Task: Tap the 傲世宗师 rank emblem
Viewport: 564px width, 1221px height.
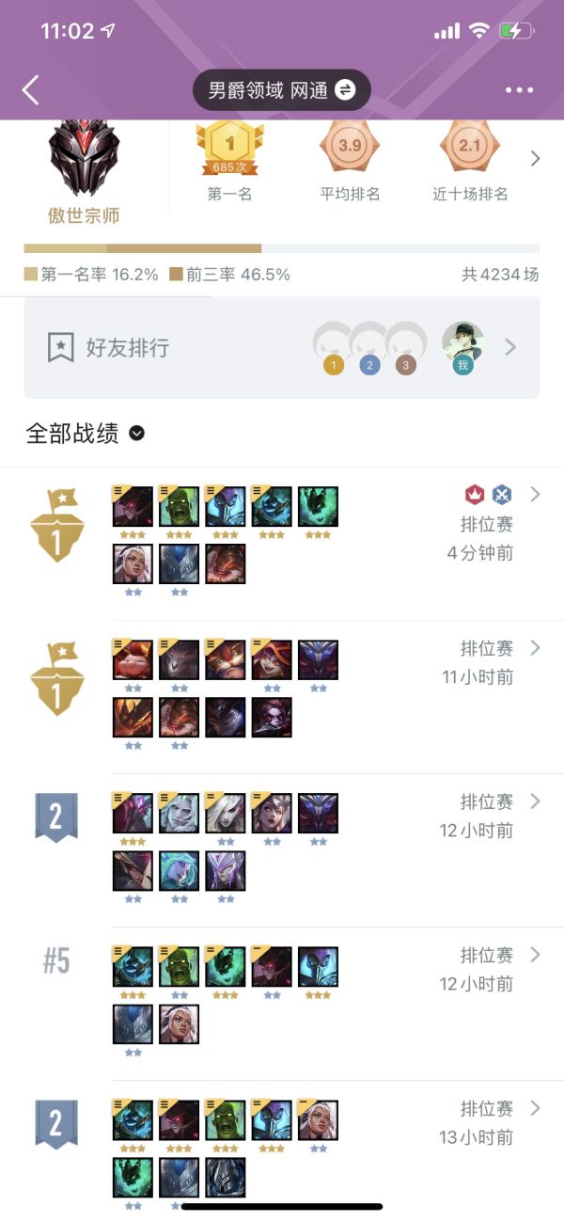Action: pos(85,158)
